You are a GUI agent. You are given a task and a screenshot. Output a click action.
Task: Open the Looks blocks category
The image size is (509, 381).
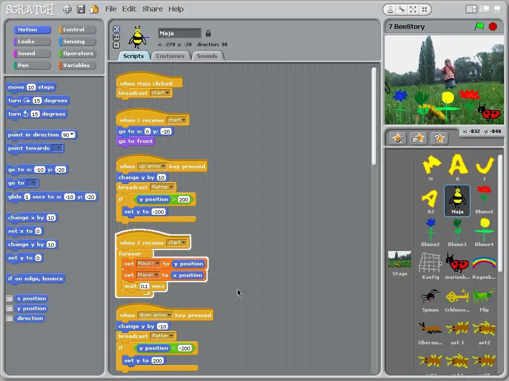pyautogui.click(x=32, y=42)
